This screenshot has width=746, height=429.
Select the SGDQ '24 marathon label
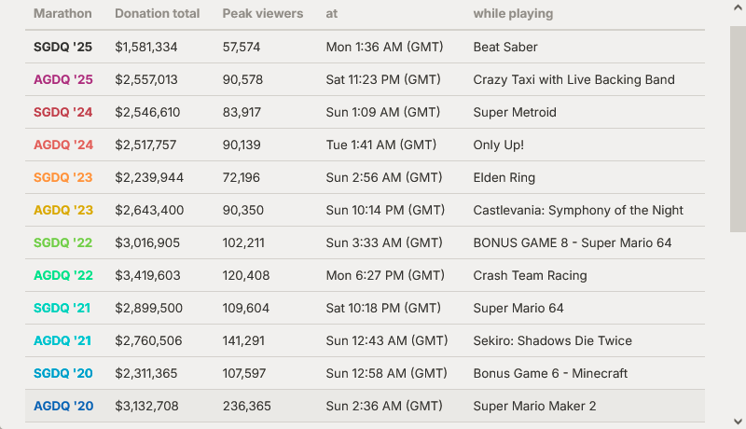coord(62,112)
